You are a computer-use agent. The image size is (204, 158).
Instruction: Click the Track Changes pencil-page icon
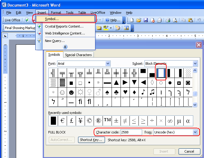(118, 28)
